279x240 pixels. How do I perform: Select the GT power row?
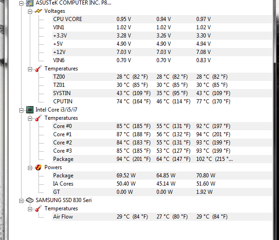[162, 192]
